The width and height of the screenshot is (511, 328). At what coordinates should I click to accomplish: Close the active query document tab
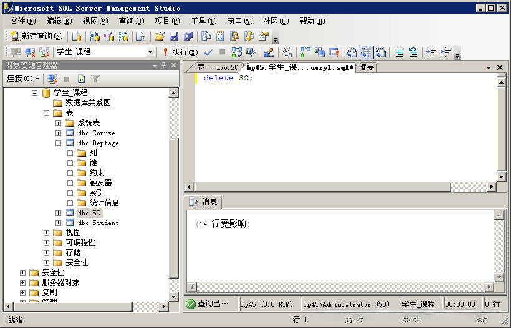(500, 67)
